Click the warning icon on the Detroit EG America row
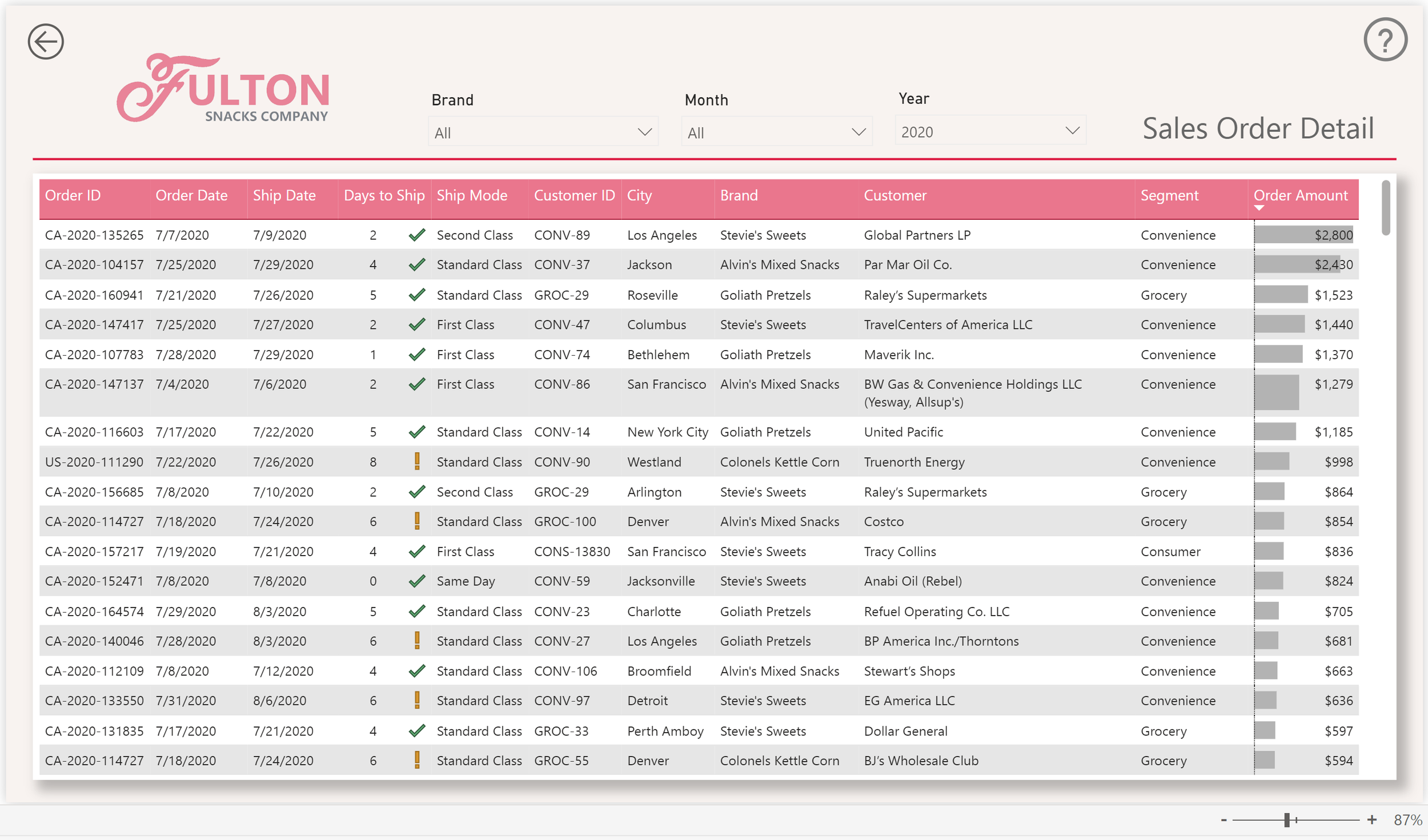The width and height of the screenshot is (1428, 840). coord(417,700)
